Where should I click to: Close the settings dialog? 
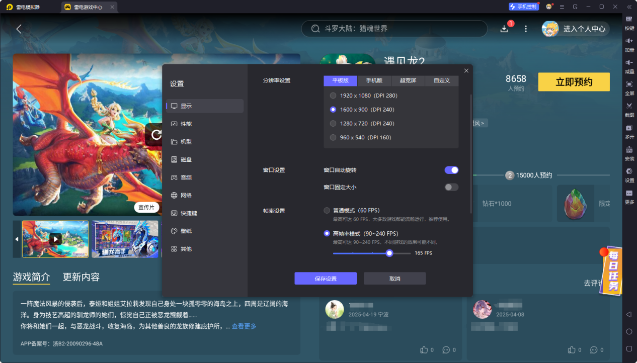466,71
